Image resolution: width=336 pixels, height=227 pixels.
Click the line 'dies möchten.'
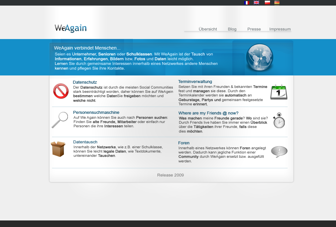coord(191,131)
